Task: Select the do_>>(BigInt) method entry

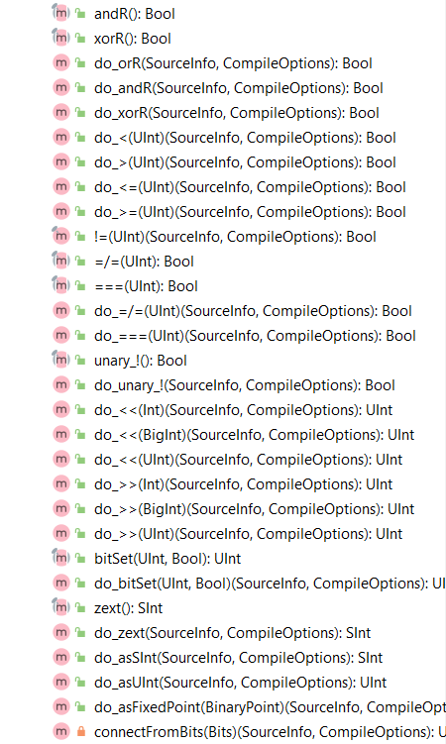Action: (255, 509)
